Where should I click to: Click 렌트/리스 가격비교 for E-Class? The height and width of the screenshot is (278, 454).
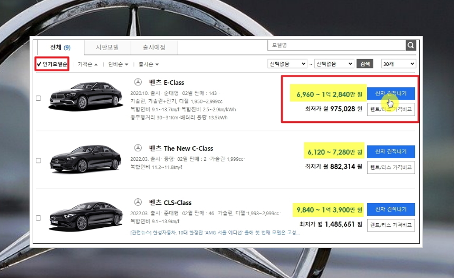click(391, 110)
